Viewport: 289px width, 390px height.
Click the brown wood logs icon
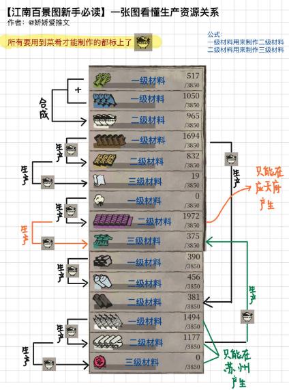(x=110, y=141)
